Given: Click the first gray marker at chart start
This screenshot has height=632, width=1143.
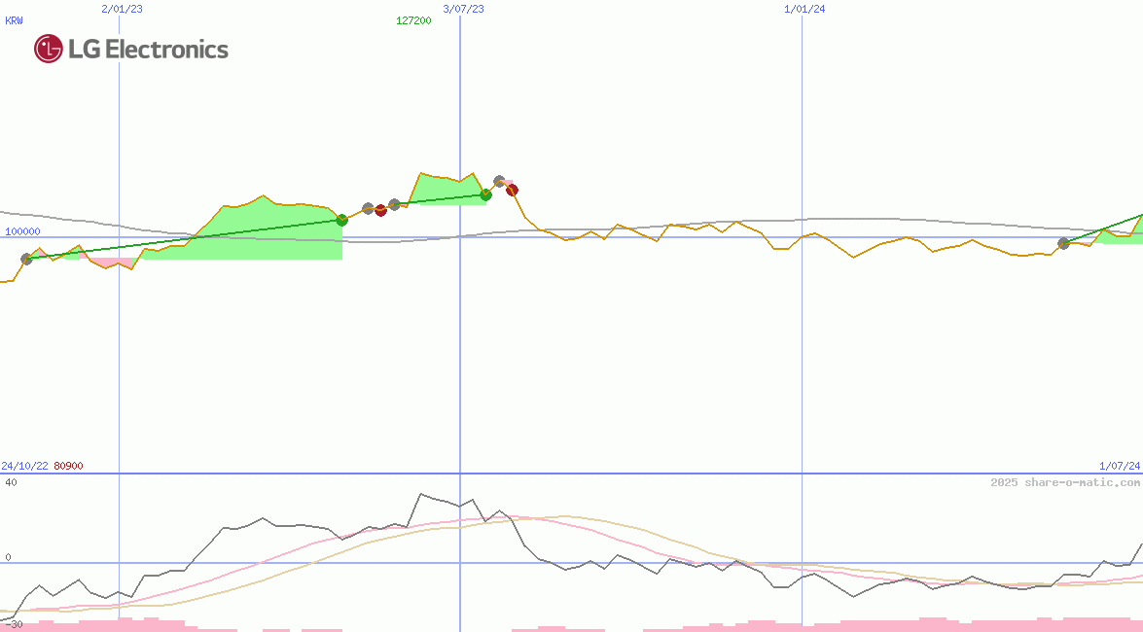Looking at the screenshot, I should click(26, 259).
